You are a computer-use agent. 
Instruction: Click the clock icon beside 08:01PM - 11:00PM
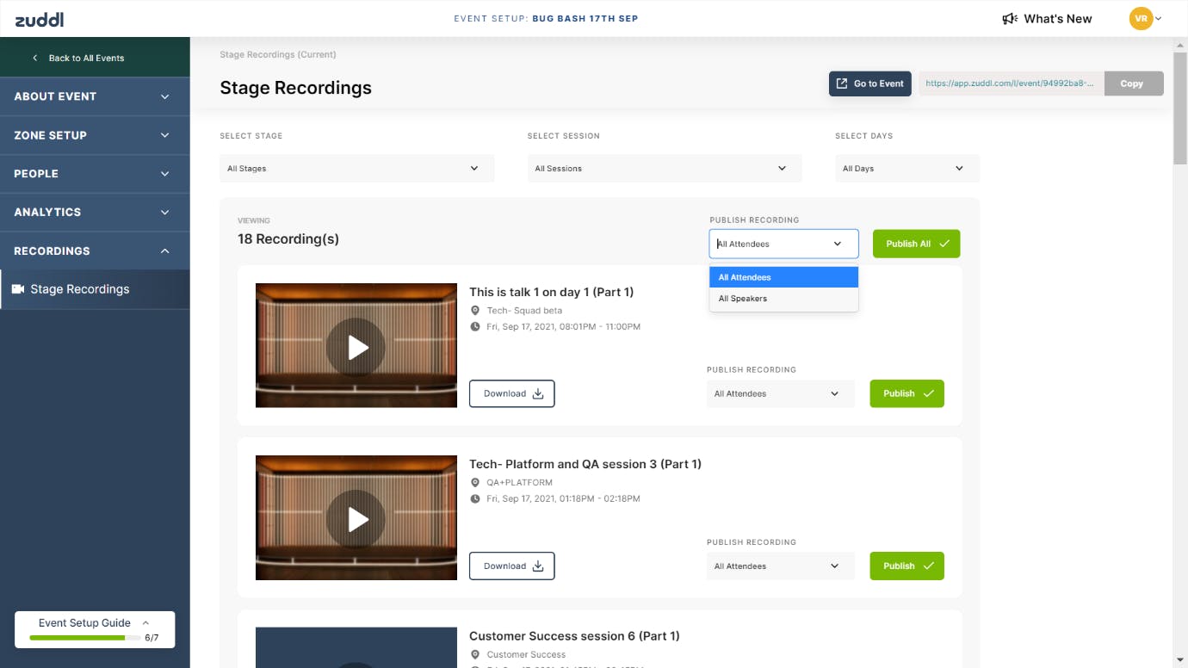pyautogui.click(x=475, y=327)
